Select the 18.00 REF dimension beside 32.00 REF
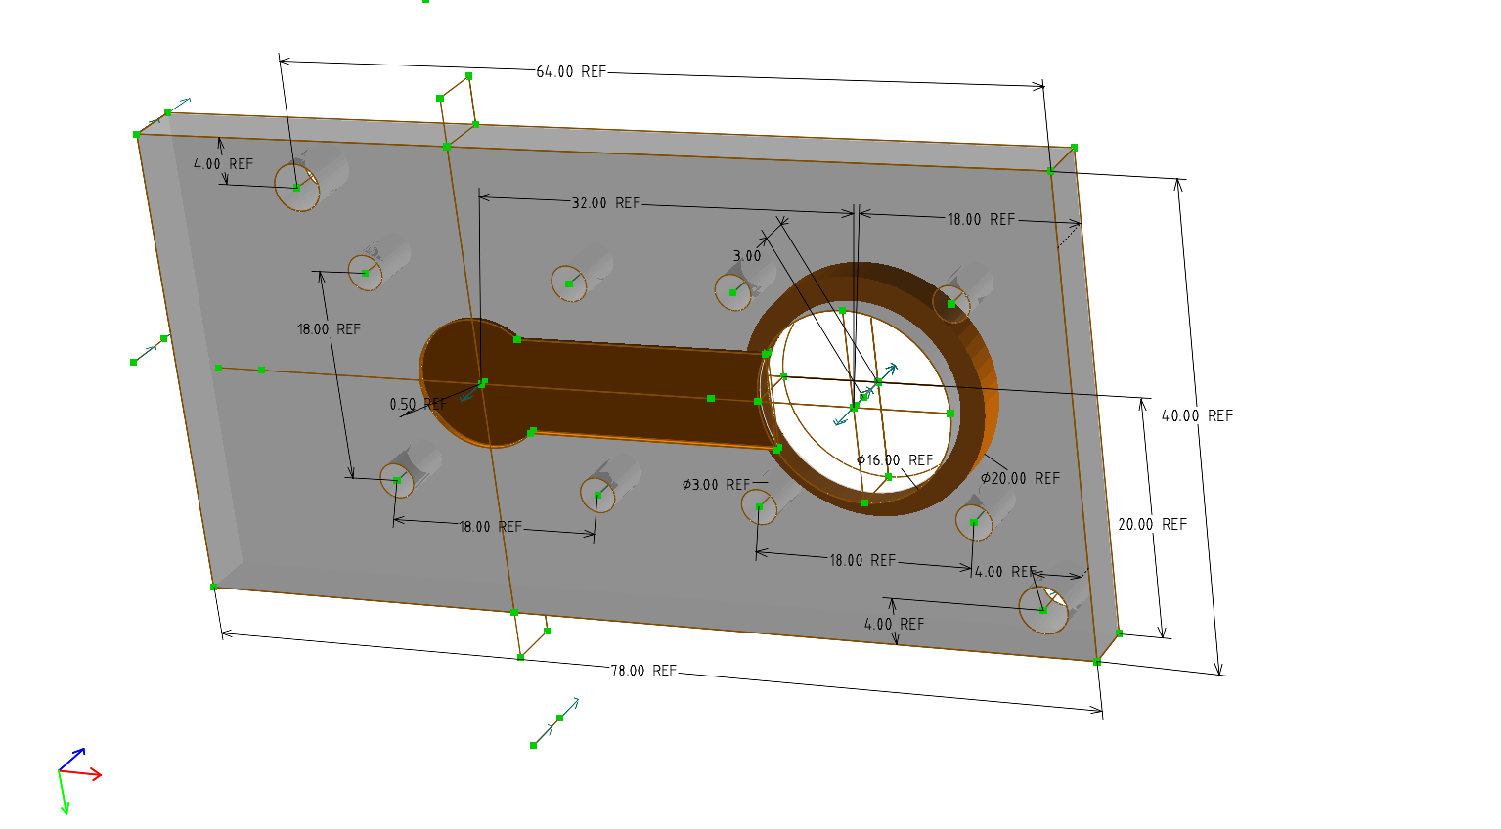This screenshot has width=1501, height=829. tap(981, 220)
